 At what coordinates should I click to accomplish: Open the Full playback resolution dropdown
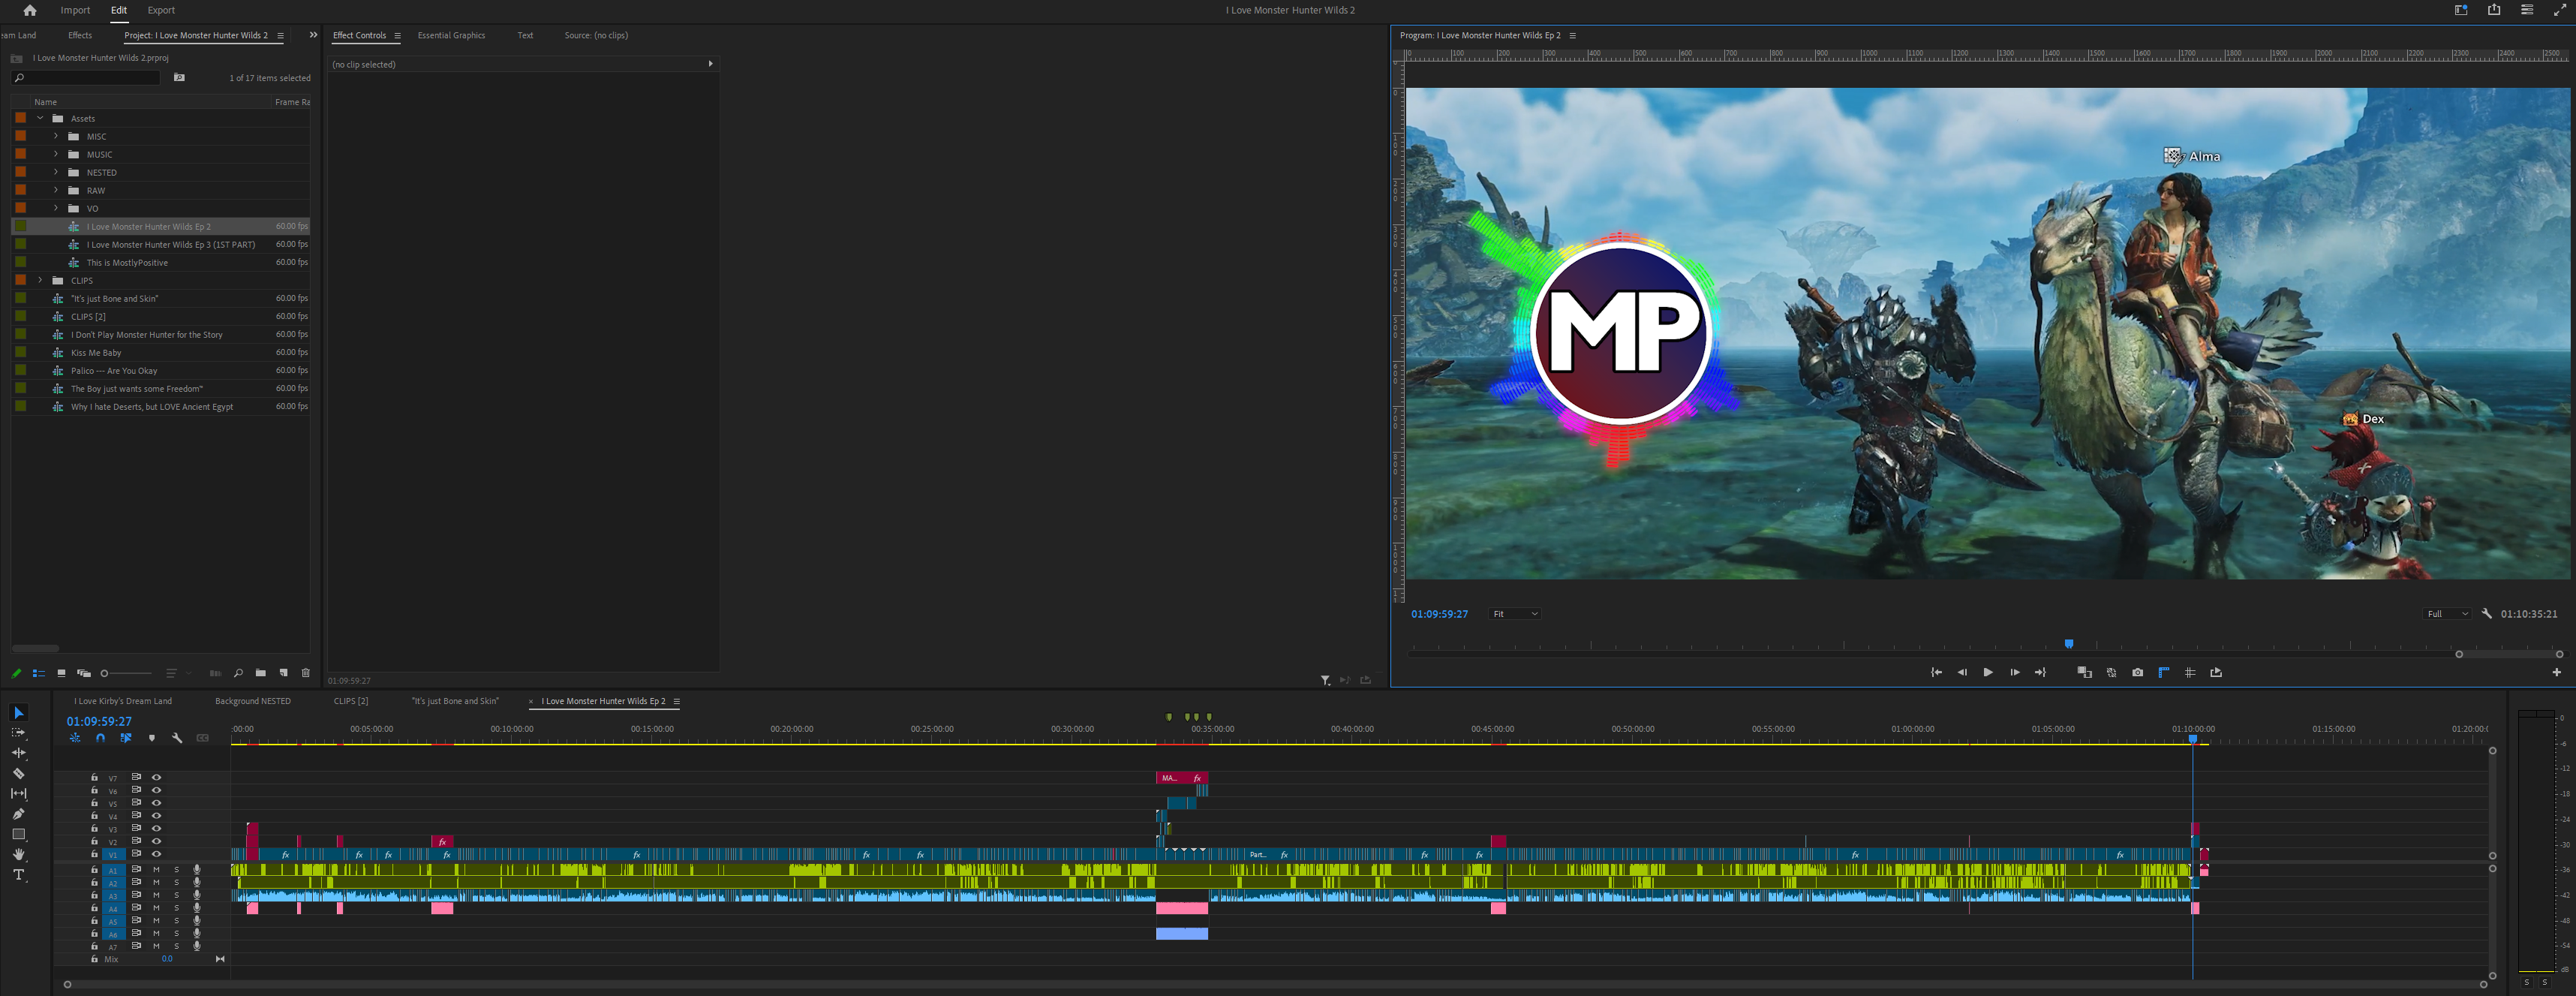(2447, 614)
